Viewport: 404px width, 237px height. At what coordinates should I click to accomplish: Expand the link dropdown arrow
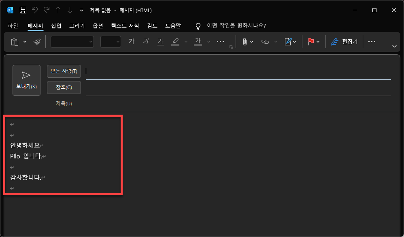tap(276, 42)
